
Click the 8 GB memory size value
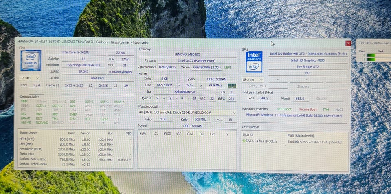click(x=165, y=79)
